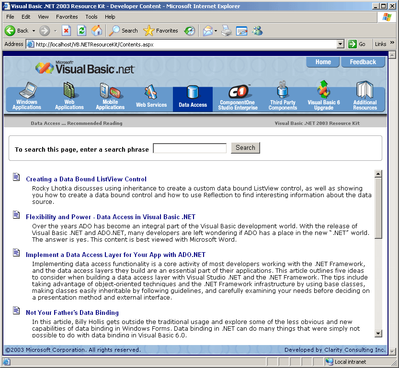
Task: Open Favorites star toolbar button
Action: click(x=160, y=31)
